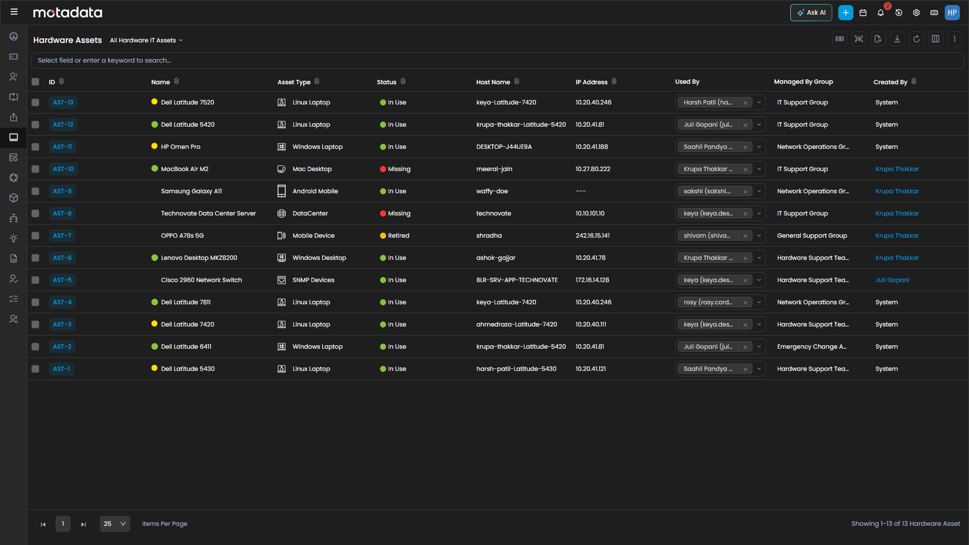Refresh the hardware assets list
This screenshot has height=545, width=969.
point(916,39)
